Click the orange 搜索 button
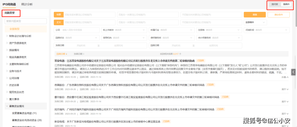Screen dimensions: 297x127 (x=255, y=15)
